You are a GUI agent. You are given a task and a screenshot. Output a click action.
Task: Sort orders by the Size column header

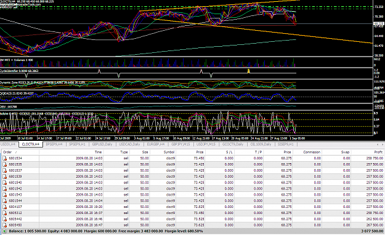pos(139,152)
